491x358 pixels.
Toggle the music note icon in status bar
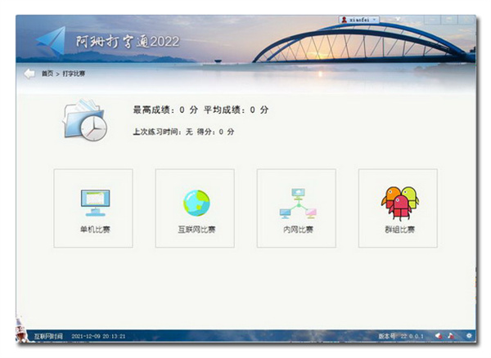(x=451, y=336)
